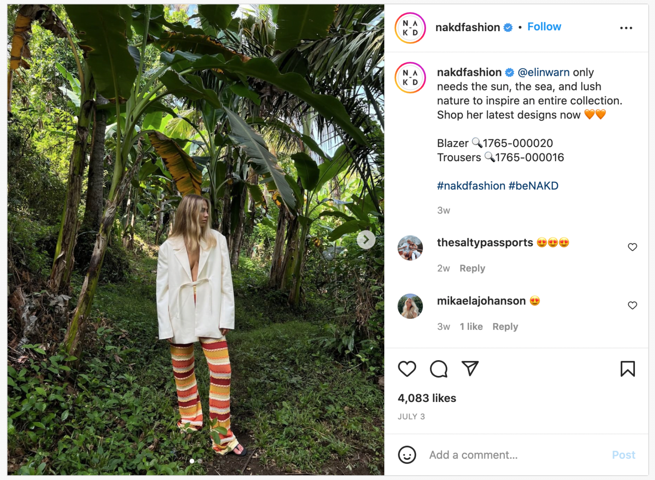Screen dimensions: 655x480
Task: Open the emoji picker in the comment box
Action: [x=407, y=455]
